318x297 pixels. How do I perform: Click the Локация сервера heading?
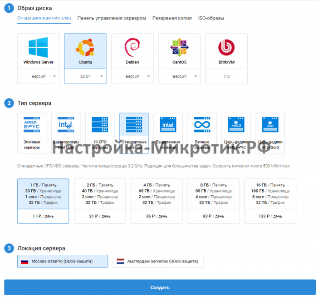41,248
